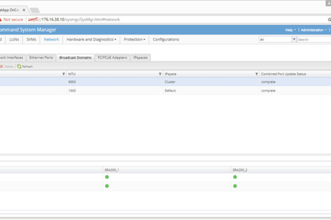The height and width of the screenshot is (220, 331).
Task: Click the filter icon beside the IPspace column
Action: click(160, 74)
